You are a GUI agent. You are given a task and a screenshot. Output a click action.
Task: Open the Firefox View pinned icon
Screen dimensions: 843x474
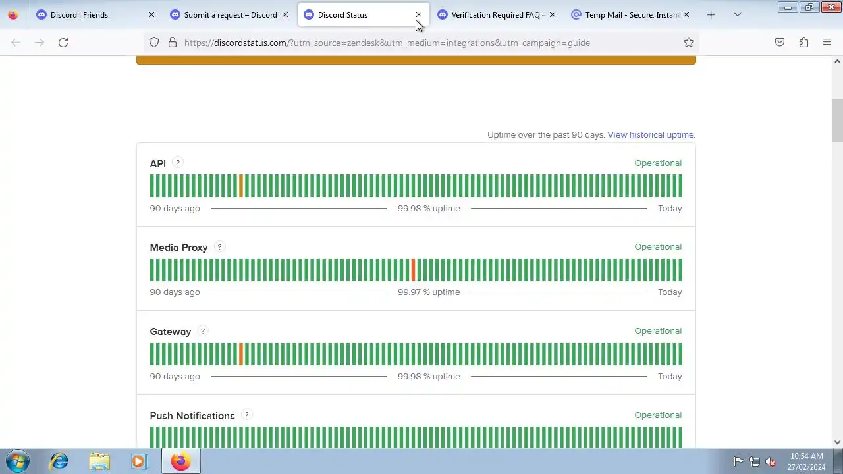(13, 14)
